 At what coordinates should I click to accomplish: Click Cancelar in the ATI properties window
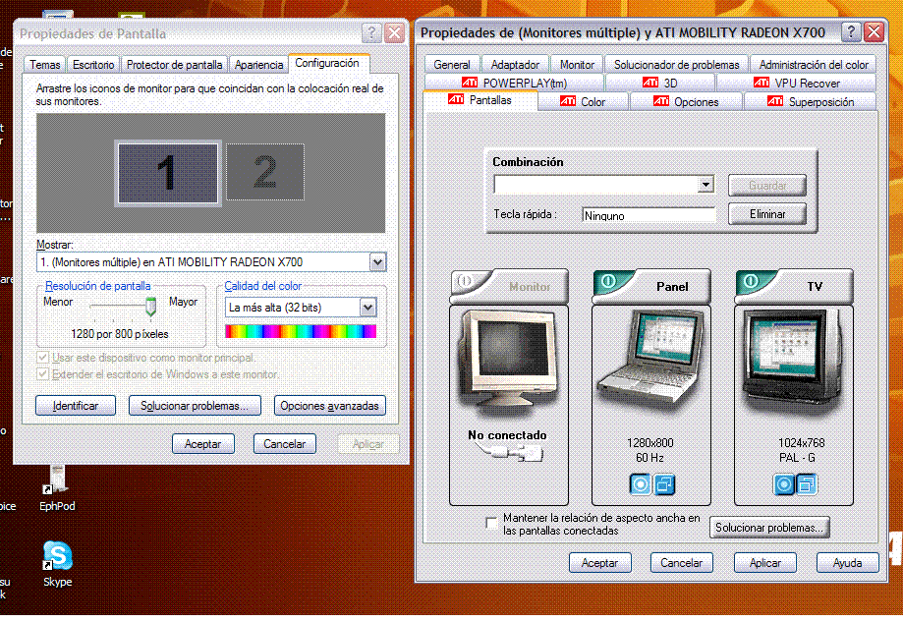point(681,563)
